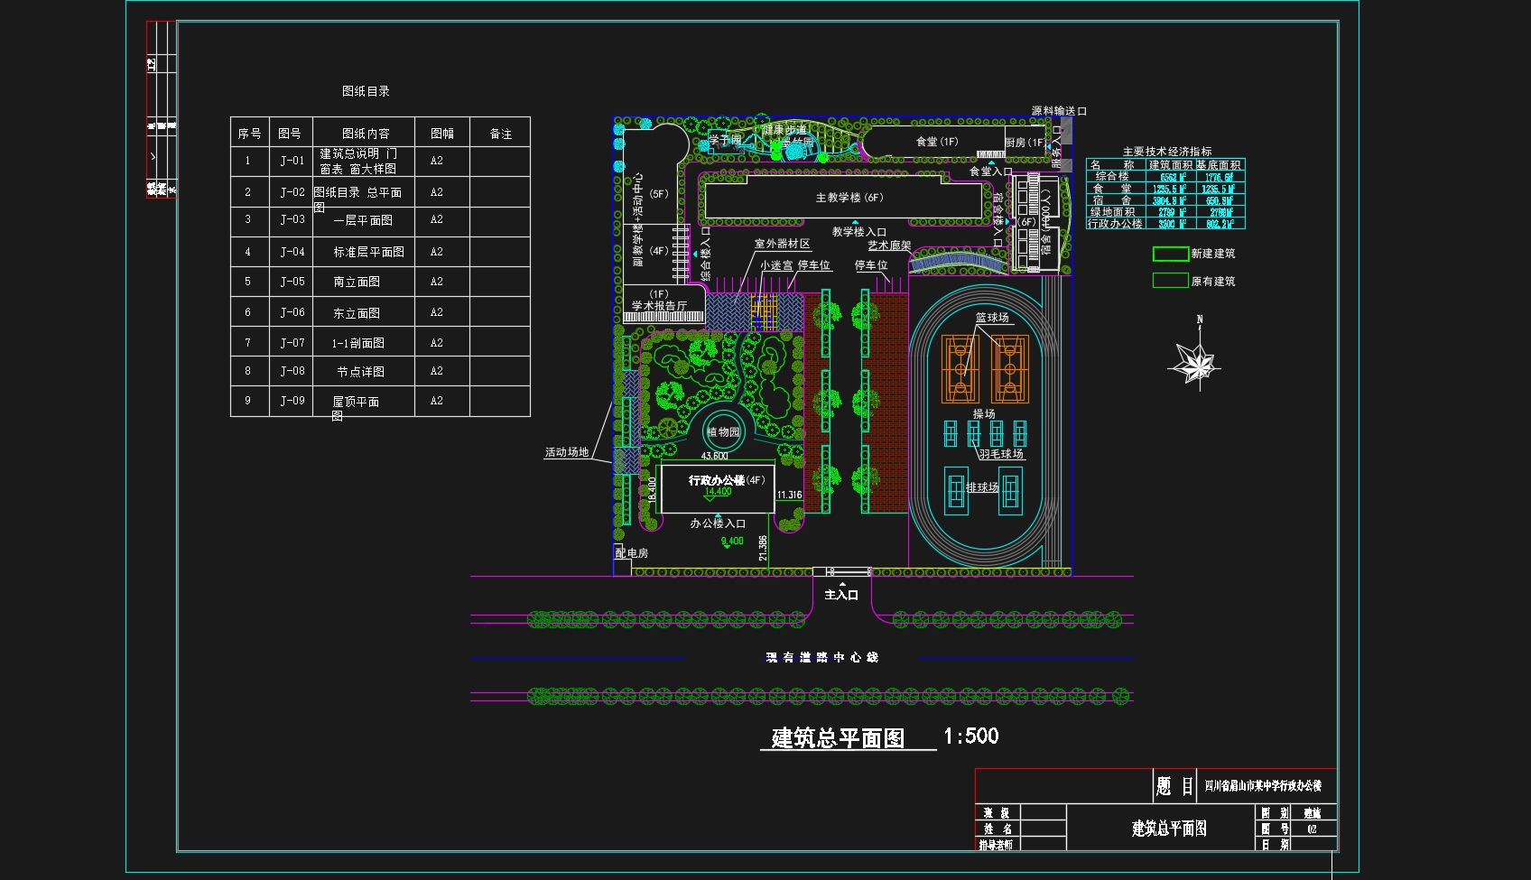
Task: Select the 活动场地 annotation
Action: tap(567, 452)
